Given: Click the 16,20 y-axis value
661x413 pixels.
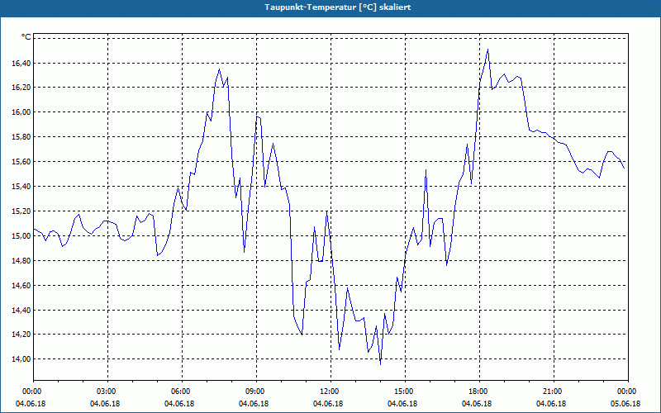Looking at the screenshot, I should 20,88.
